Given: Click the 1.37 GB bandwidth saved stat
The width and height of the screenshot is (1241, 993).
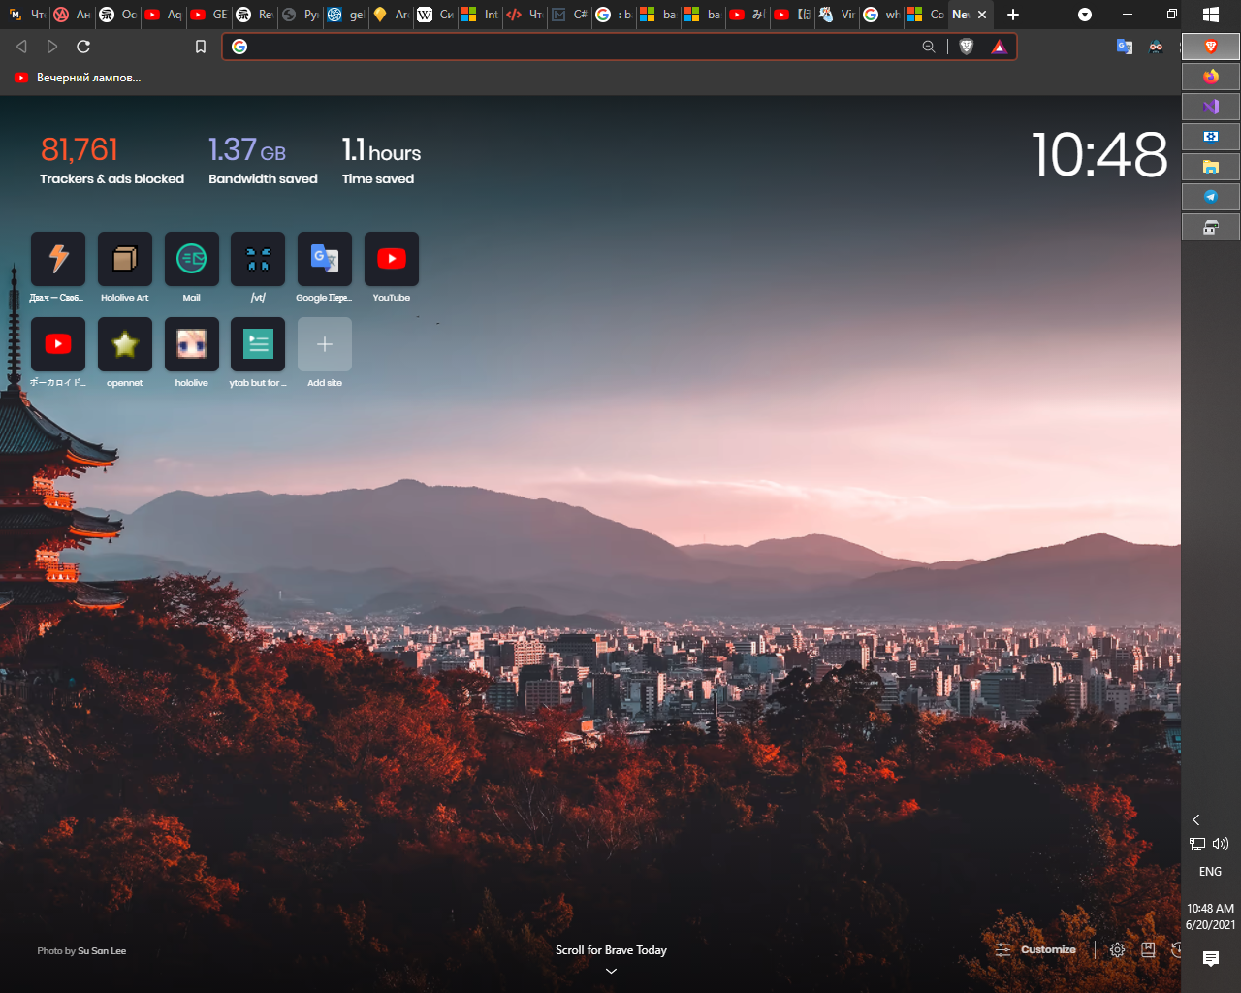Looking at the screenshot, I should [263, 160].
